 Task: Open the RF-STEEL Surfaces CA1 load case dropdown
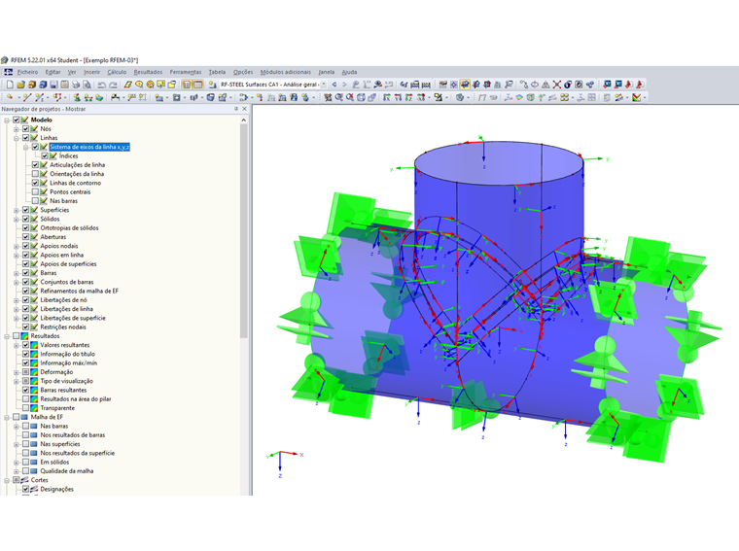(x=324, y=85)
